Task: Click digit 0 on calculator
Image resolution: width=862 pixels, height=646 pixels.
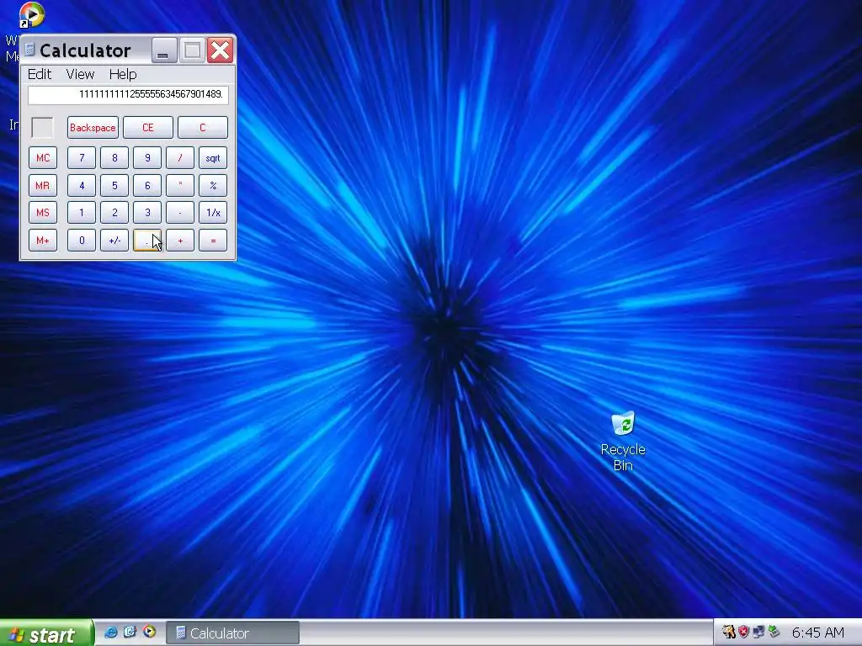Action: pos(82,240)
